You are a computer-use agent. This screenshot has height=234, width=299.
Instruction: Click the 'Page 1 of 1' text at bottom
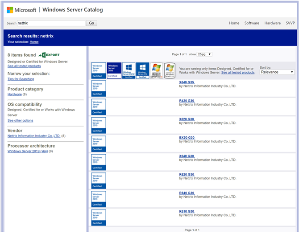[x=192, y=230]
